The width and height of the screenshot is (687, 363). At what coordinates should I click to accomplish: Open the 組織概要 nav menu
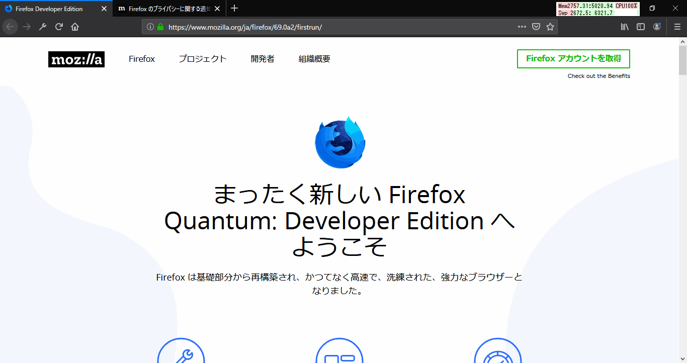[314, 59]
